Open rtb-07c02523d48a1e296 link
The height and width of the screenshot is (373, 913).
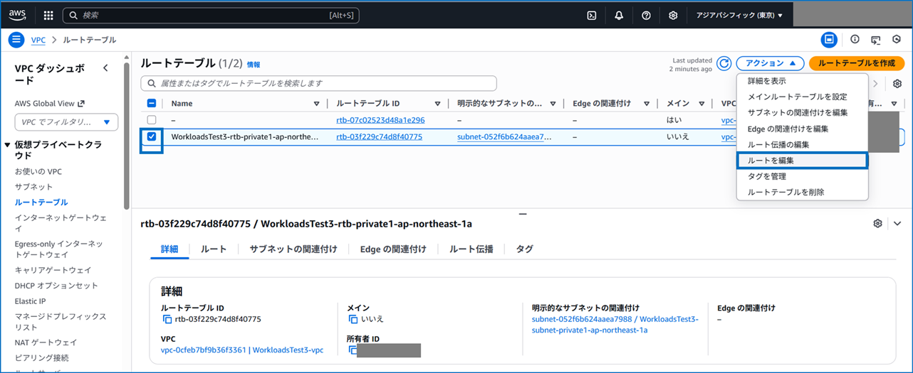tap(380, 120)
